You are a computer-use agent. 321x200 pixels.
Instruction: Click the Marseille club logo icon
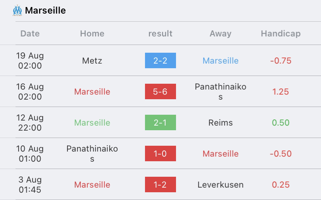pyautogui.click(x=17, y=10)
